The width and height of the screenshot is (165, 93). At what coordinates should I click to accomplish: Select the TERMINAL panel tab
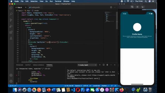pyautogui.click(x=49, y=65)
